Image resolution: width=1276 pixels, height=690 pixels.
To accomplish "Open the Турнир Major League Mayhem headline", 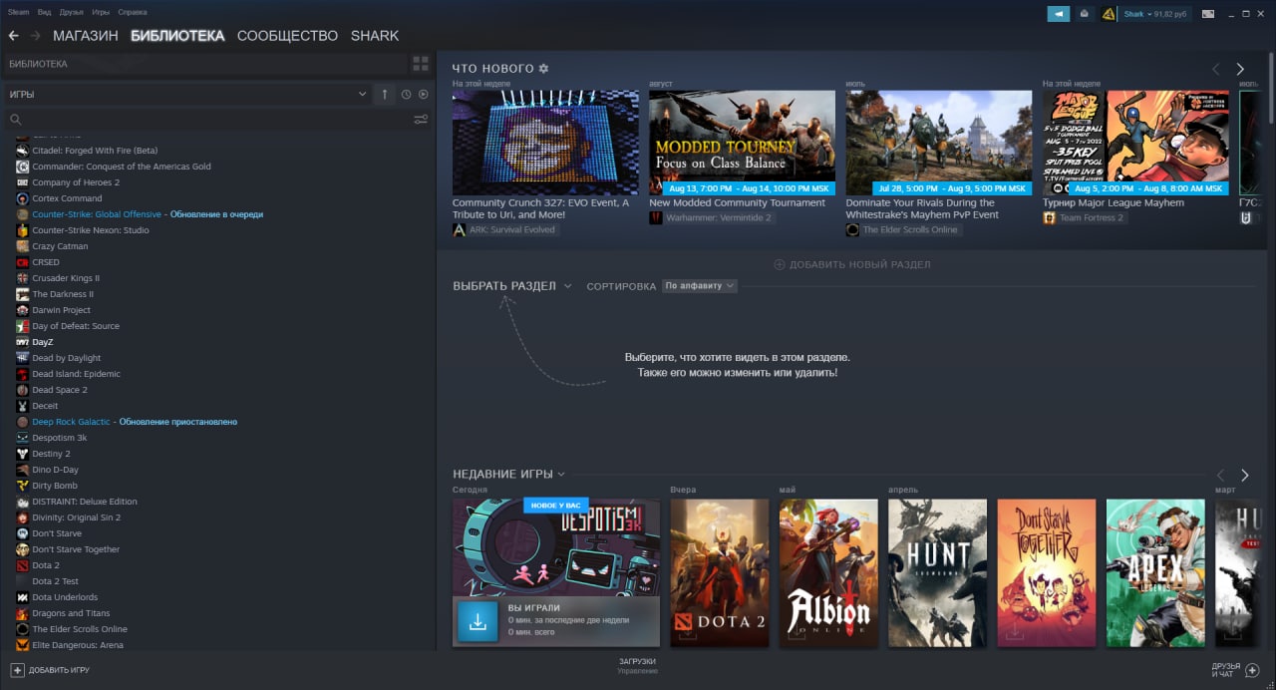I will click(x=1114, y=203).
